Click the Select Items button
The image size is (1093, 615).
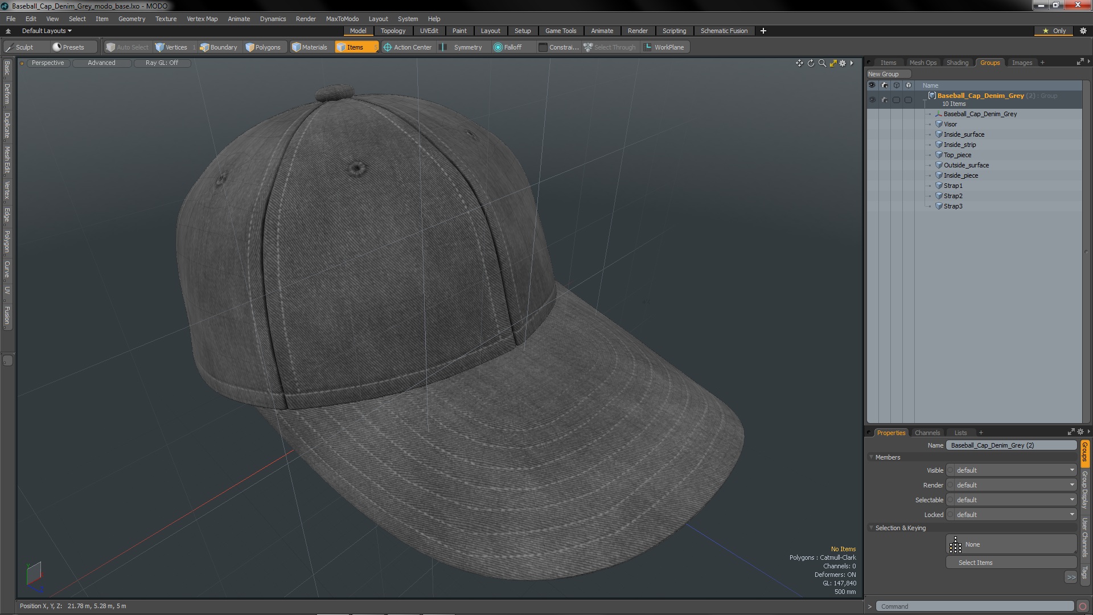click(x=1011, y=563)
